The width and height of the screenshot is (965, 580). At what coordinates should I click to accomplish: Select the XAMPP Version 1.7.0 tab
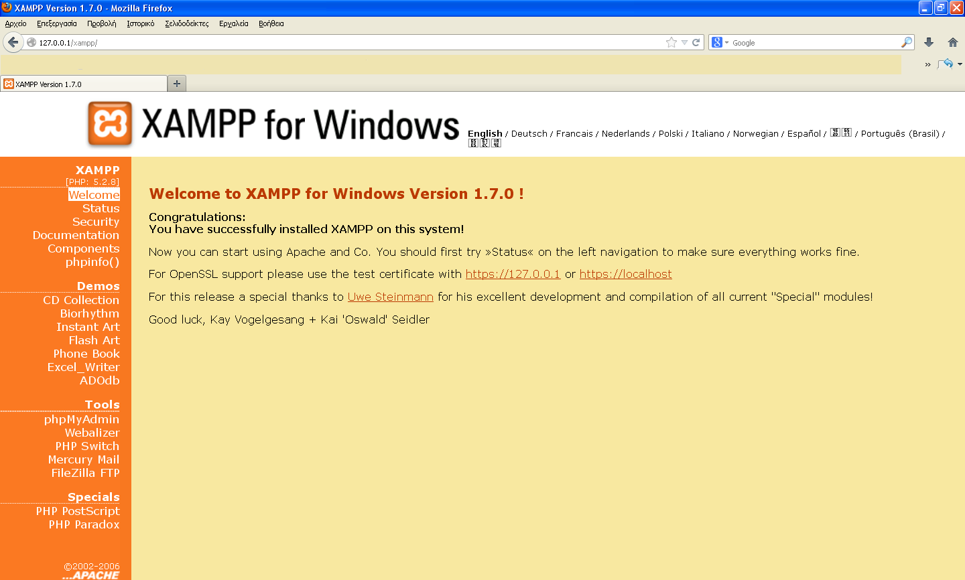(x=84, y=84)
